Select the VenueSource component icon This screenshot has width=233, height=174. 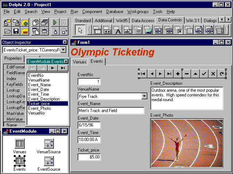coord(49,144)
